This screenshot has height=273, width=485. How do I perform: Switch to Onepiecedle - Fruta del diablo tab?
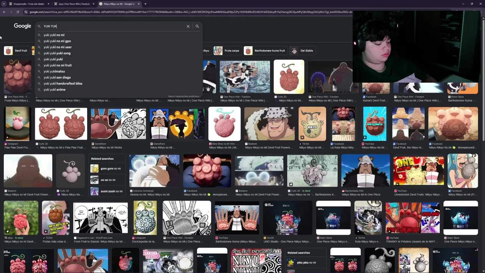coord(29,4)
